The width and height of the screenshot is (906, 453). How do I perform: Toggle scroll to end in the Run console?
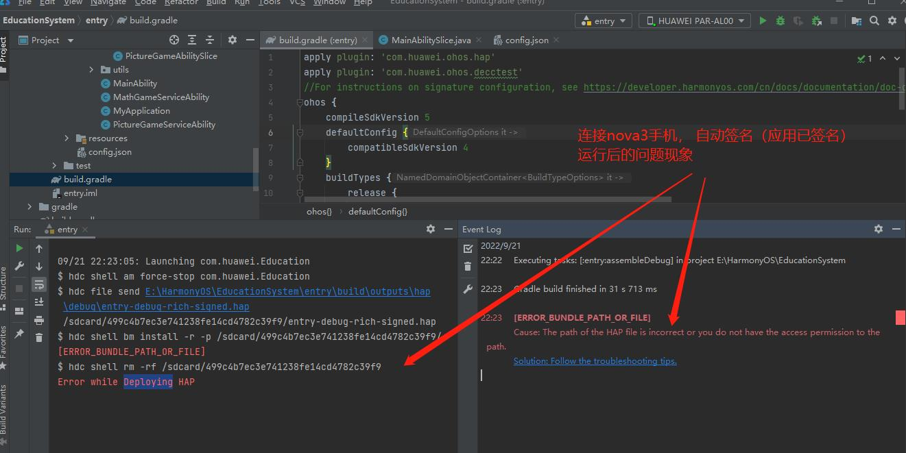pyautogui.click(x=39, y=302)
